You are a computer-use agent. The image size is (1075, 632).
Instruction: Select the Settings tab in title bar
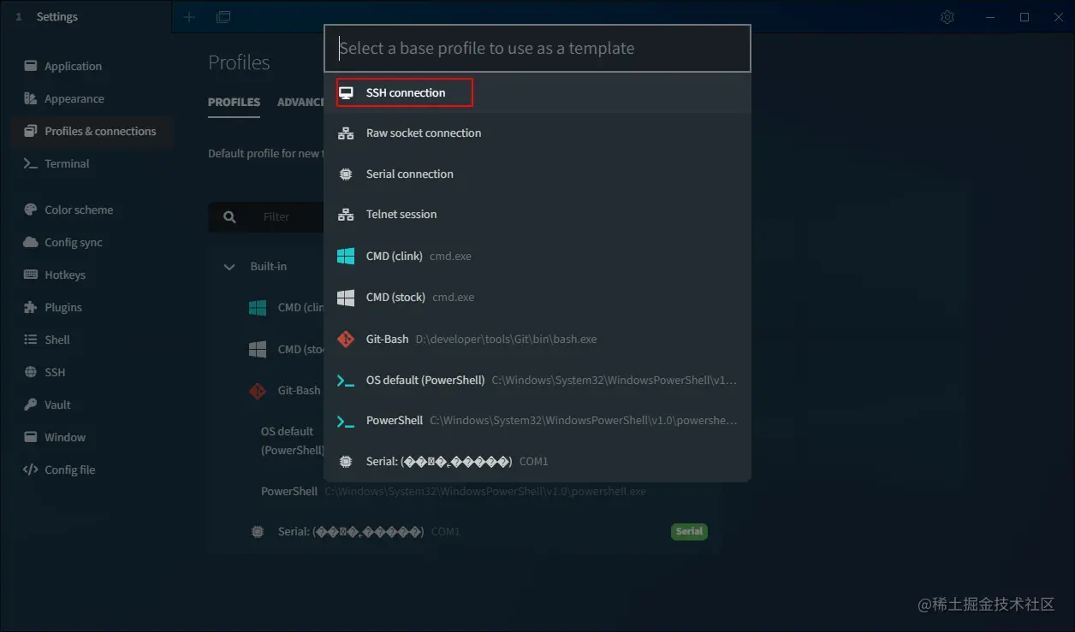[x=86, y=17]
